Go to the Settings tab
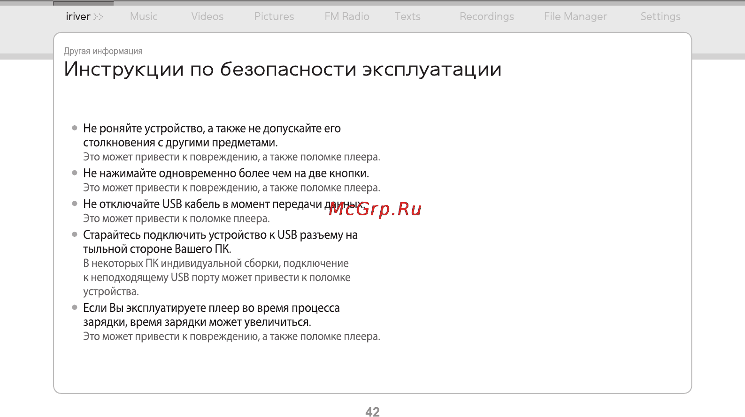The image size is (745, 417). click(661, 16)
